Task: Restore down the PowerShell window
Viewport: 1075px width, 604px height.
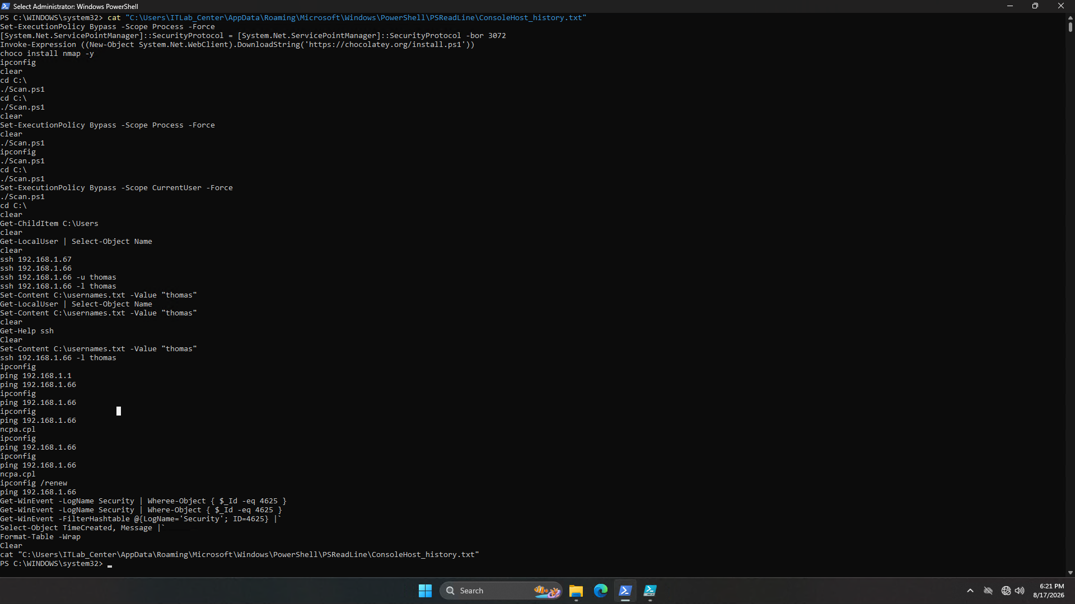Action: coord(1035,6)
